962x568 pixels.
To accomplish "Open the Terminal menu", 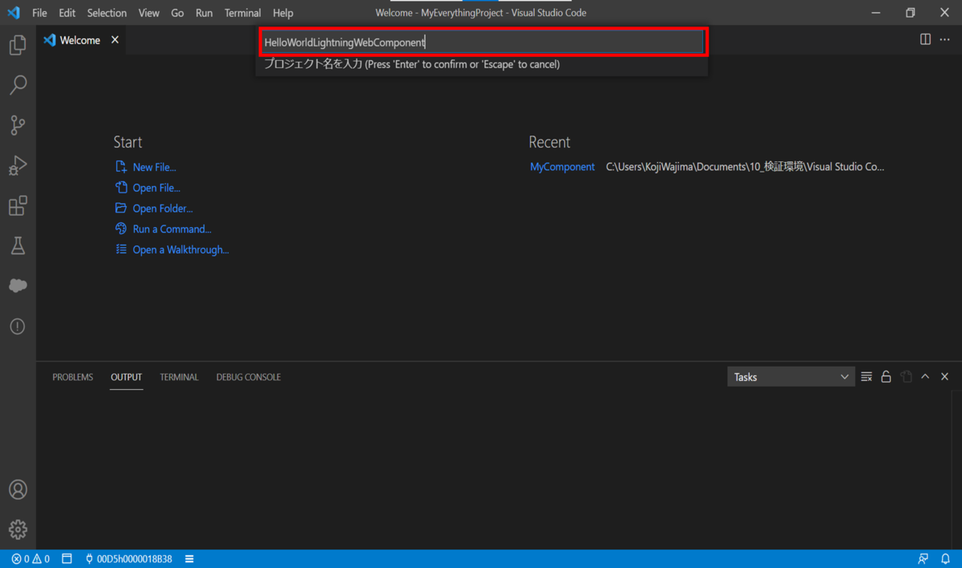I will click(243, 13).
